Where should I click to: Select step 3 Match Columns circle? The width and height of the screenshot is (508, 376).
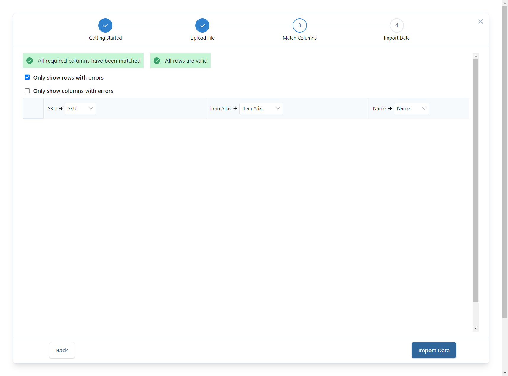[300, 25]
